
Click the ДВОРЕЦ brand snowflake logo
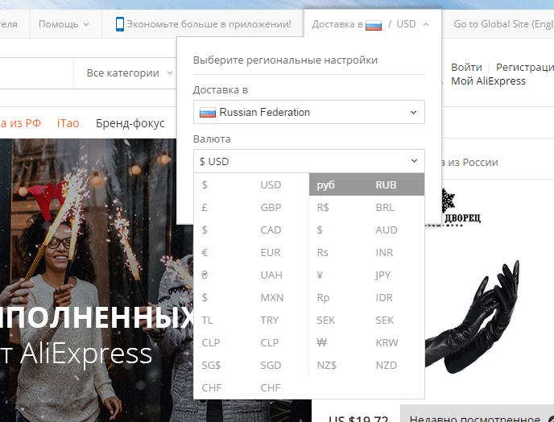coord(454,209)
